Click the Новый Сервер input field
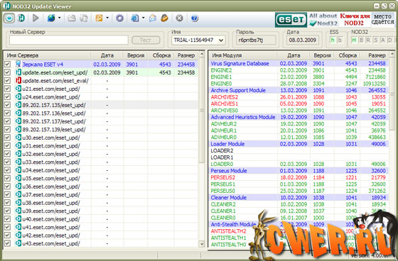 (x=69, y=40)
